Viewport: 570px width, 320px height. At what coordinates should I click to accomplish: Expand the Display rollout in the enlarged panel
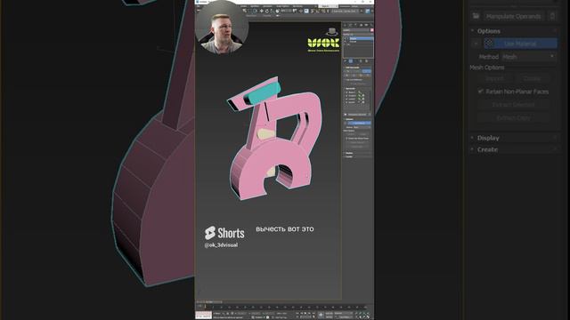coord(488,138)
